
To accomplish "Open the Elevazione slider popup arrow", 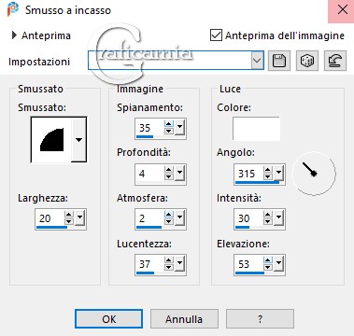I will 278,264.
